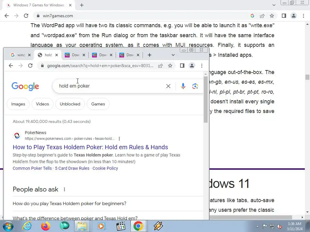Open Media Player Classic 321 taskbar icon
Screen dimensions: 310x232
pyautogui.click(x=120, y=226)
